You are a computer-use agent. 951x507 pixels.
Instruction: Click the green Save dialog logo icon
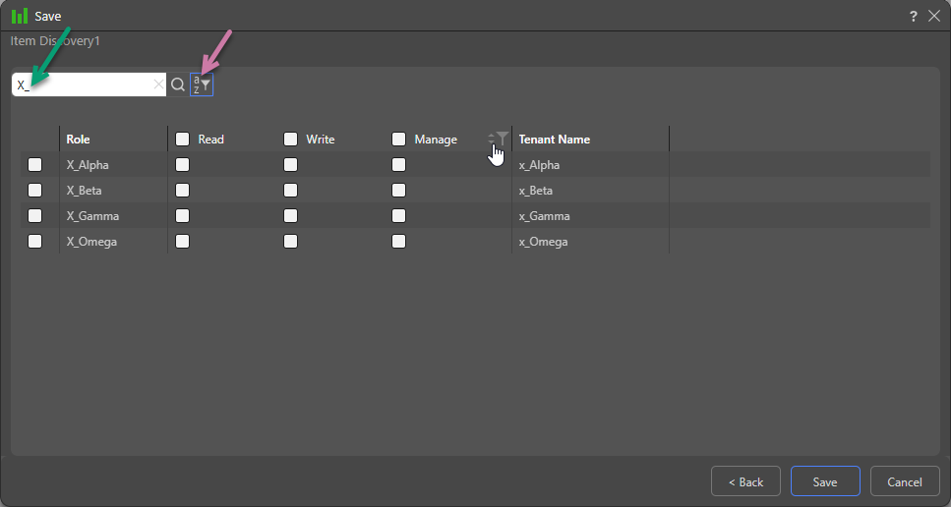20,17
